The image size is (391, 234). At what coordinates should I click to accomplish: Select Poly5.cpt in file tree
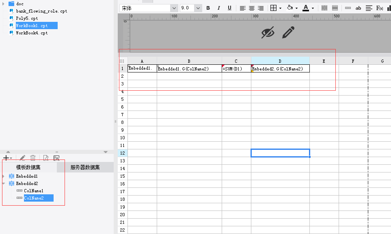pyautogui.click(x=27, y=18)
